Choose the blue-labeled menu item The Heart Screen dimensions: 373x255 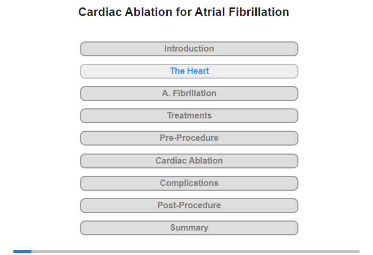coord(189,71)
